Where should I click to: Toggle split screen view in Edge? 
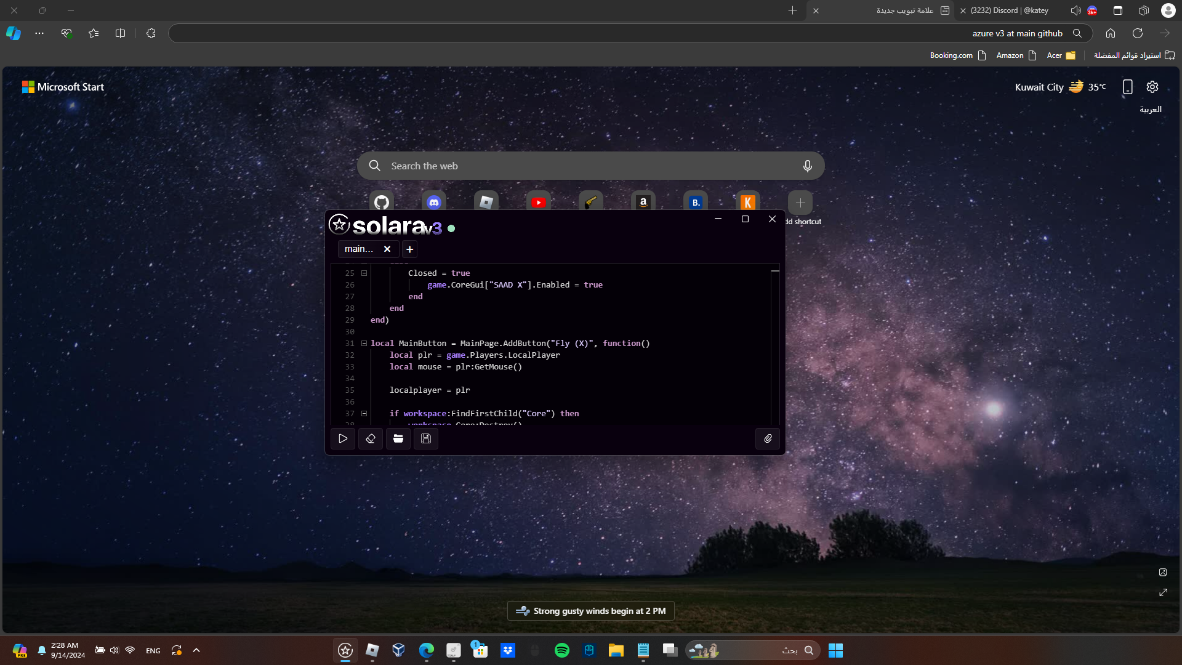pyautogui.click(x=121, y=33)
